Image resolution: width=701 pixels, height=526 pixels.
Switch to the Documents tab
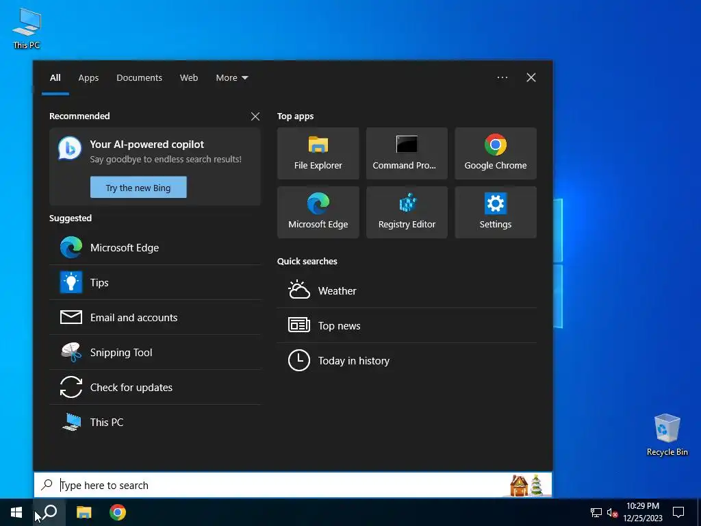click(139, 78)
